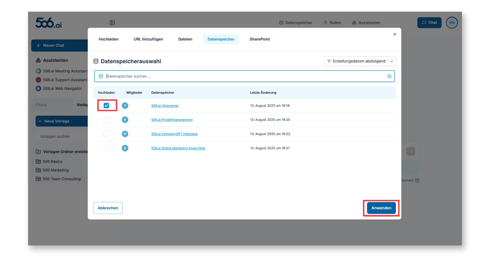Open the 506.ai Projektmanagement link
495x264 pixels.
click(172, 120)
